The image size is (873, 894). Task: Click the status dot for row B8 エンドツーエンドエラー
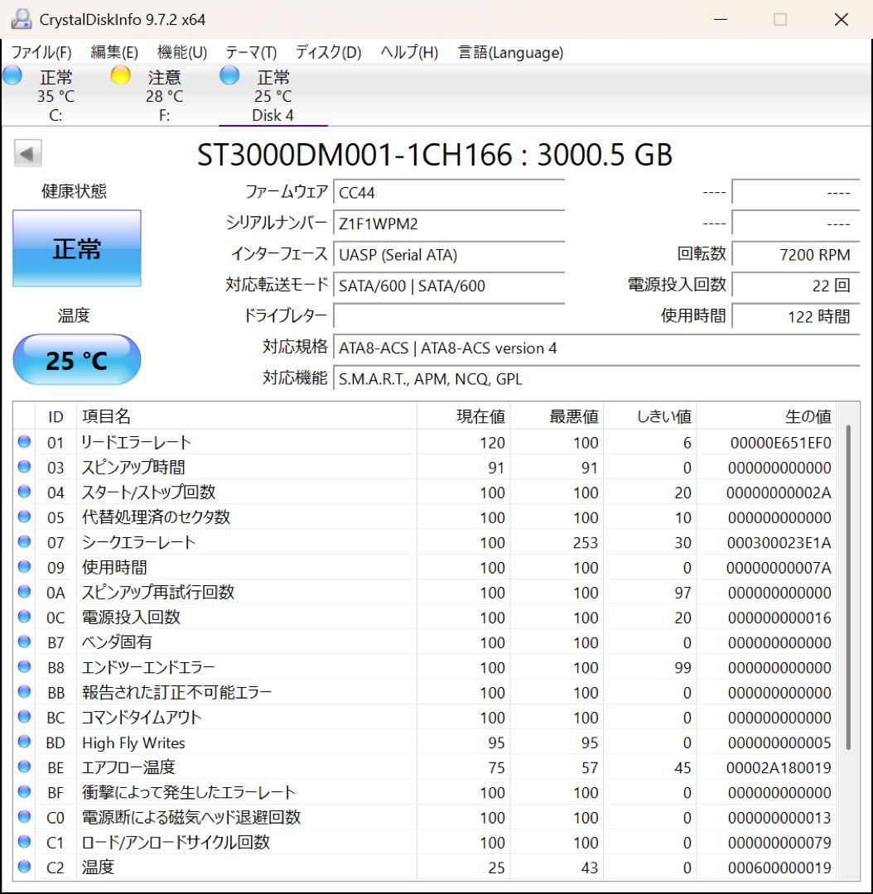(24, 667)
